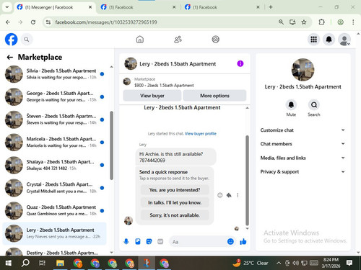Open the account profile avatar menu
The height and width of the screenshot is (270, 361).
[x=344, y=40]
